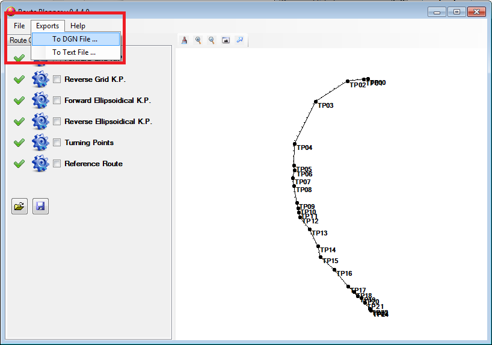Click the paintbrush clear tool in map toolbar
This screenshot has height=345, width=492.
click(x=185, y=40)
